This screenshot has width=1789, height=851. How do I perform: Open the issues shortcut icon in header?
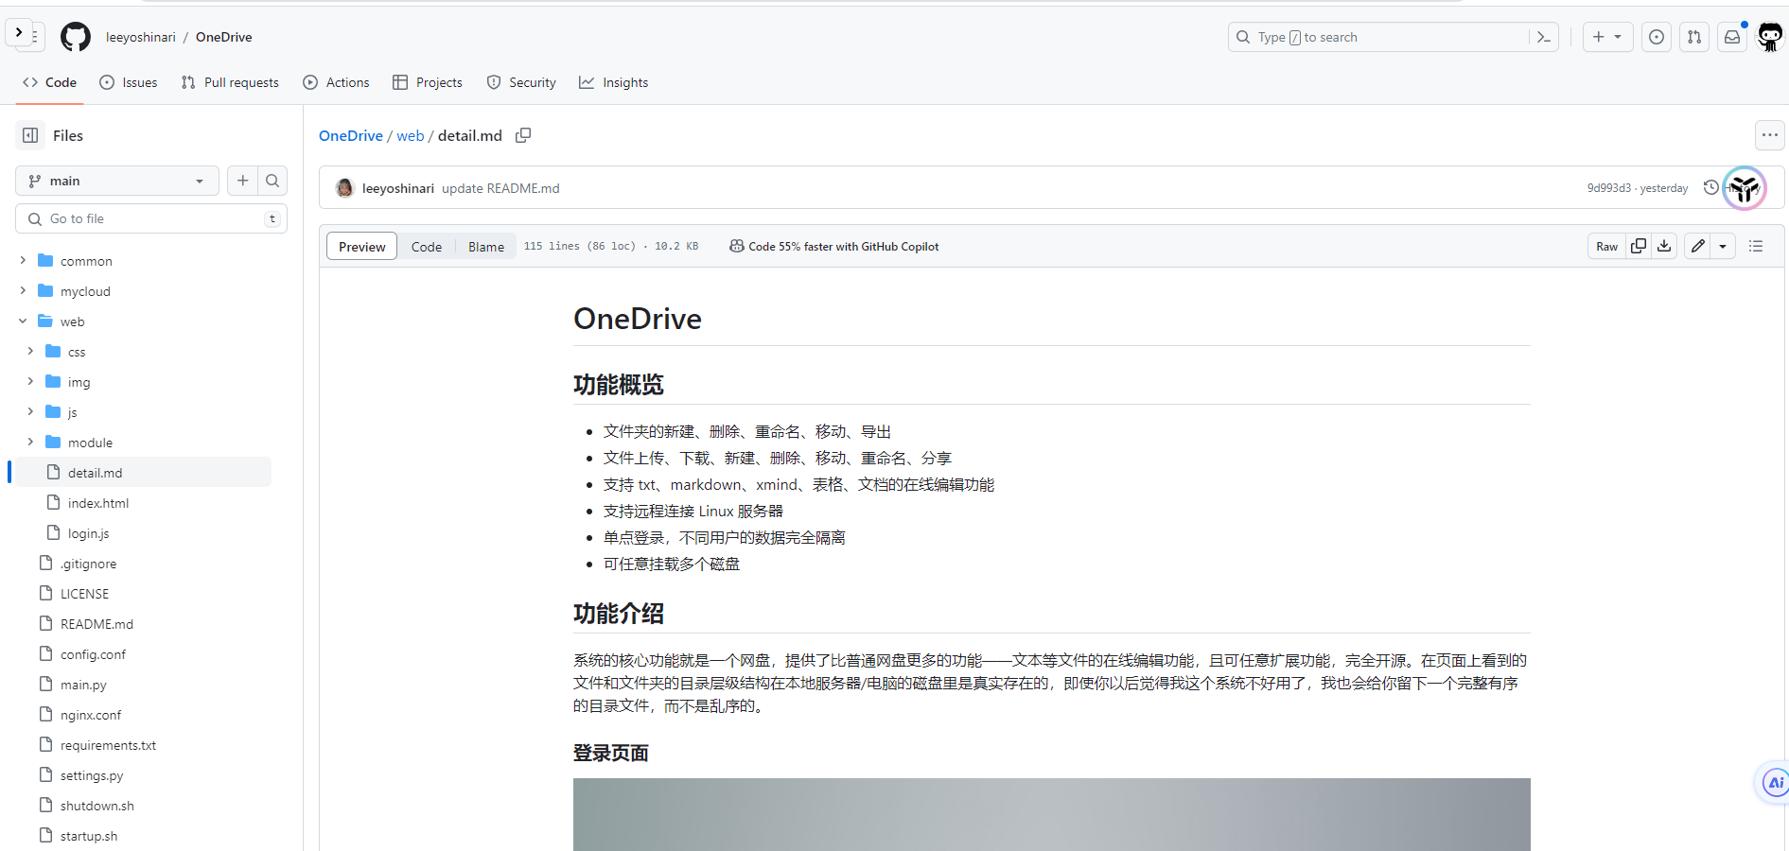1657,37
